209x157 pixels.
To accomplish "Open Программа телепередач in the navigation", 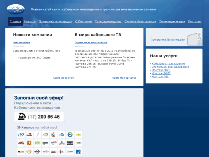I will (x=55, y=21).
